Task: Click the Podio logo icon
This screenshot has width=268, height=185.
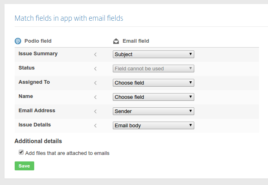Action: 18,41
